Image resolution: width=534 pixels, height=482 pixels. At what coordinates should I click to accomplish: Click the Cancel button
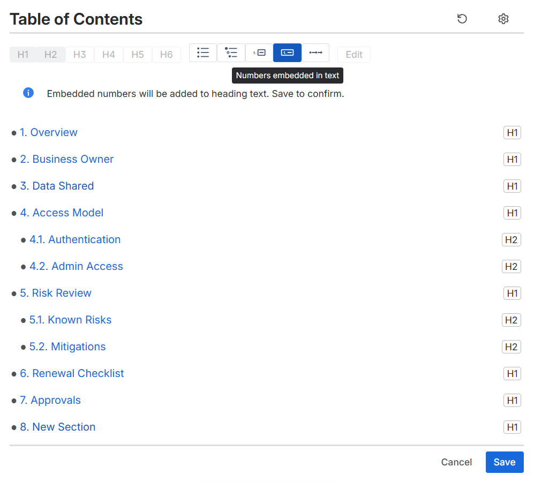pos(456,462)
